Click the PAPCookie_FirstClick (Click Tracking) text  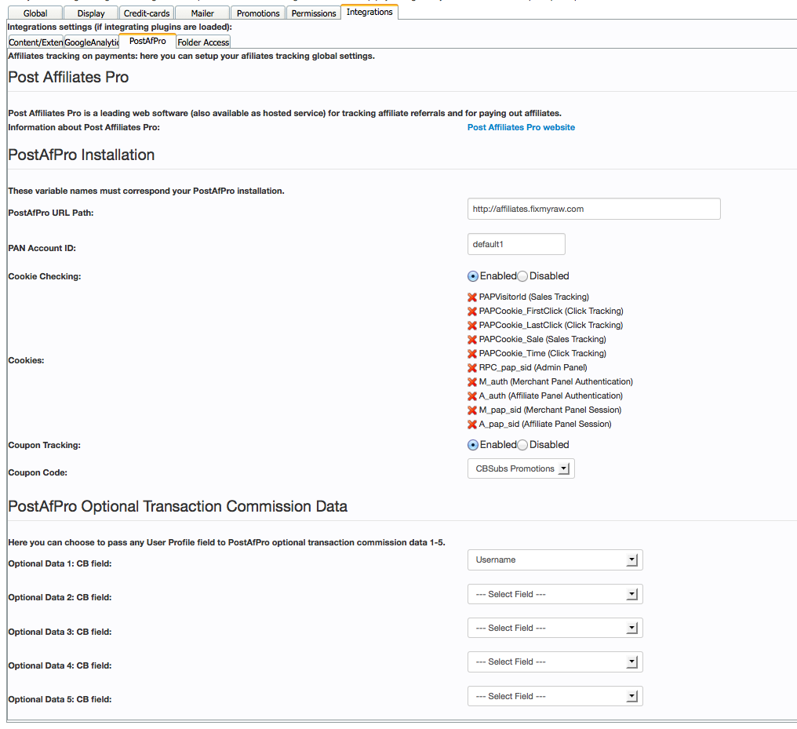point(551,311)
